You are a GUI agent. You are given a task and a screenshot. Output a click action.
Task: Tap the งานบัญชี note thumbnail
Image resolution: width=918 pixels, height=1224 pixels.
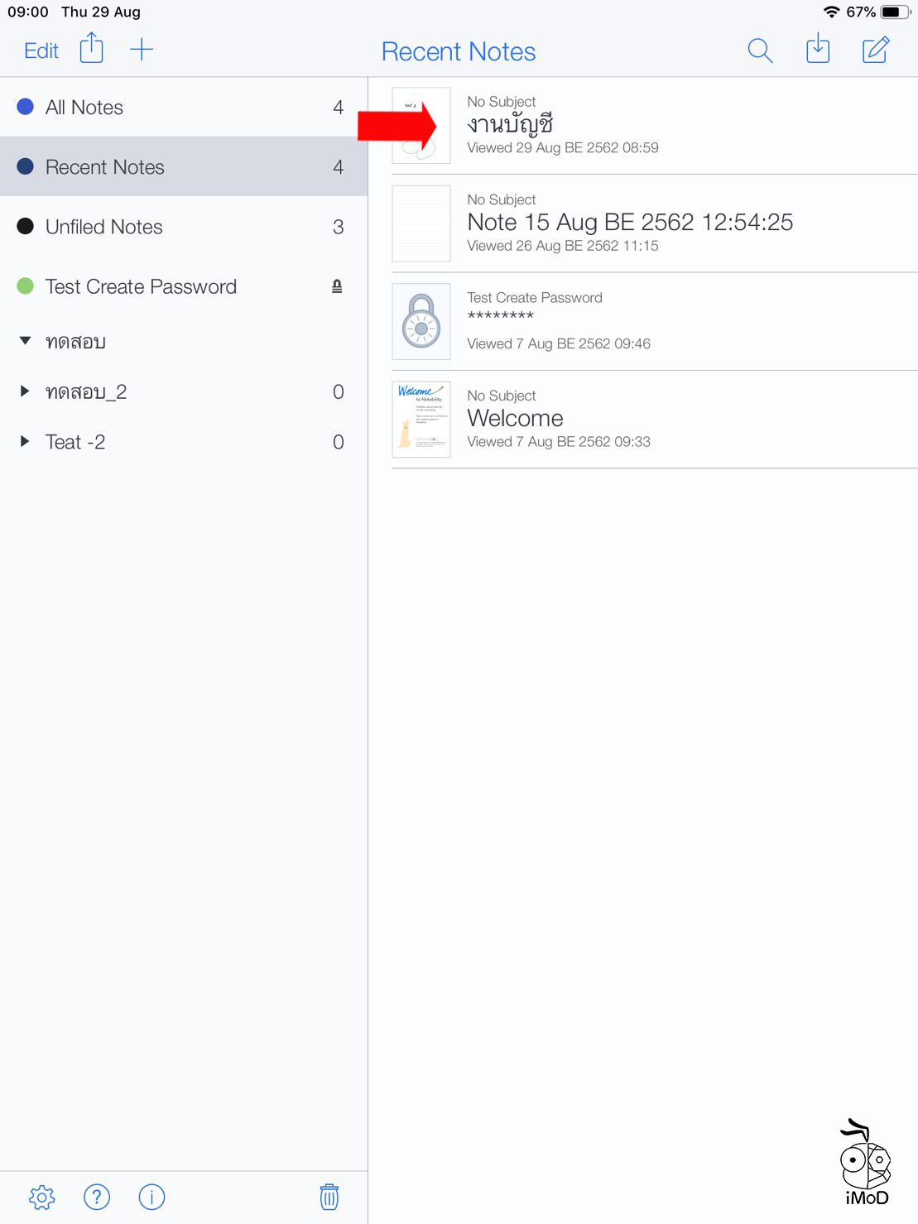pos(421,126)
